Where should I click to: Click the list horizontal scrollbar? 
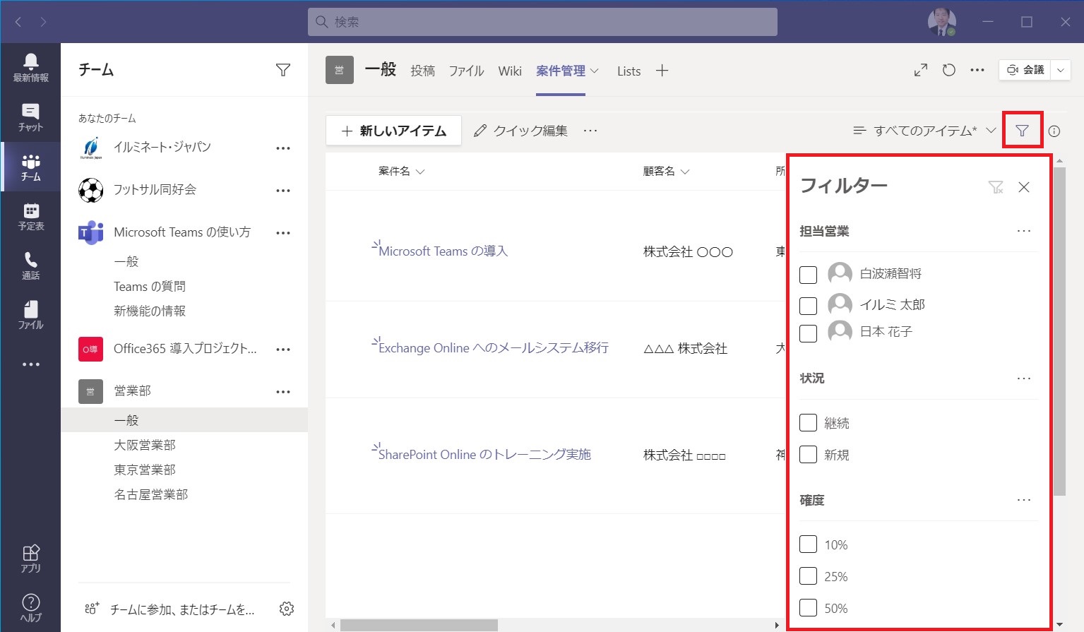click(x=419, y=626)
